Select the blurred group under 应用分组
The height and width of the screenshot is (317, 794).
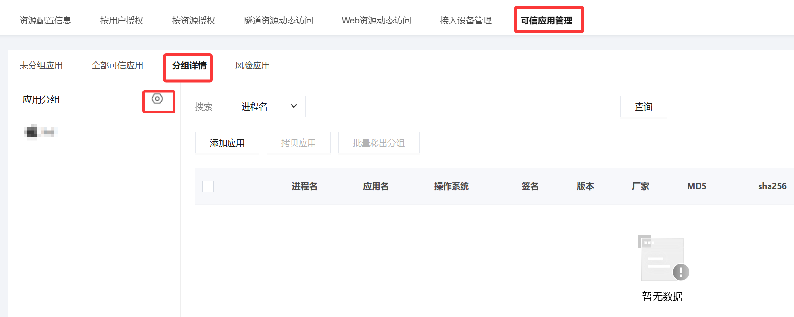tap(40, 132)
